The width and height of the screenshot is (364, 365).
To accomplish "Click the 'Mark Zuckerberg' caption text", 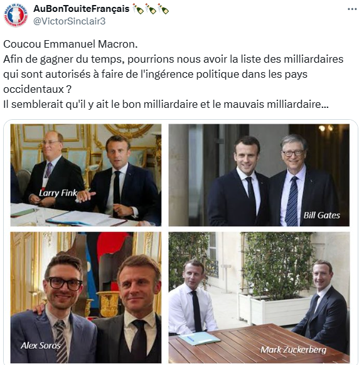I will pyautogui.click(x=294, y=350).
